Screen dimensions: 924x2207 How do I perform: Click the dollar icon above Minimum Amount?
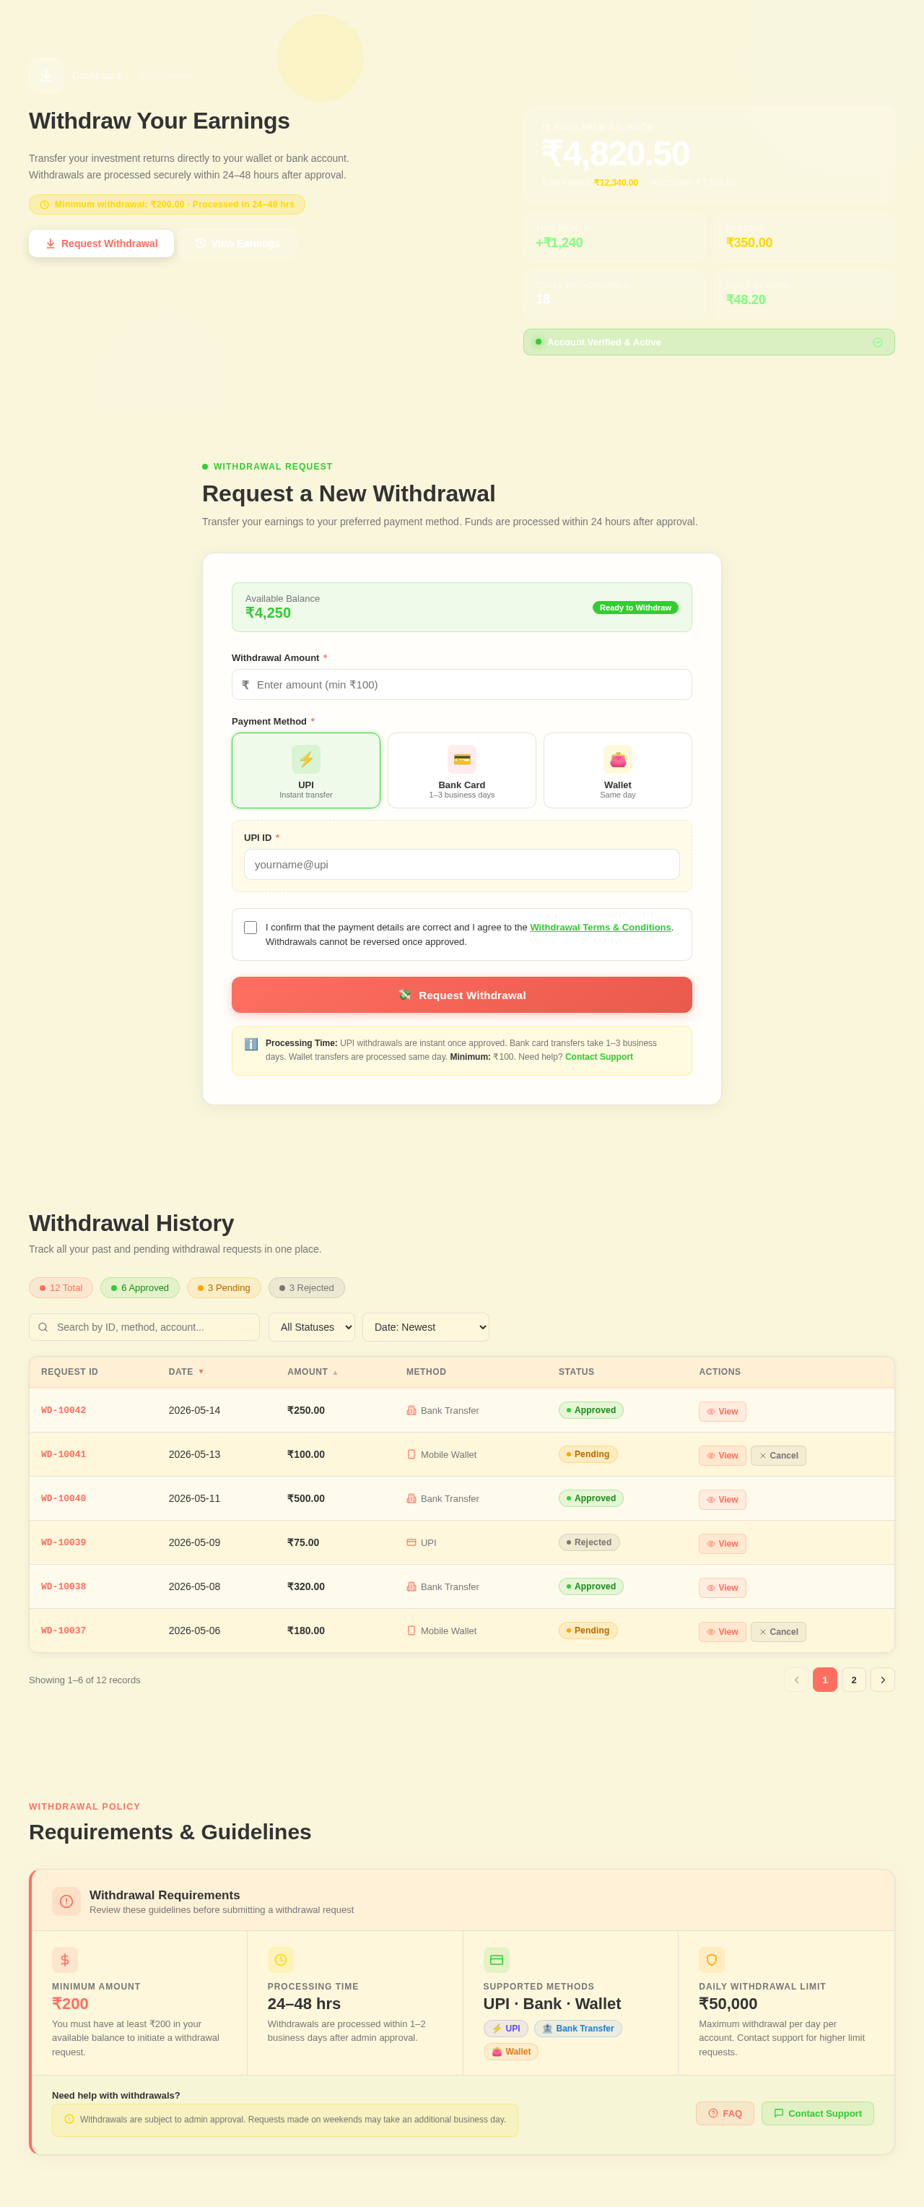click(65, 1959)
